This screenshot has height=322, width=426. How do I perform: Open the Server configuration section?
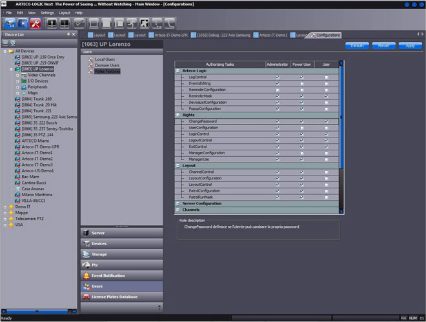point(122,233)
